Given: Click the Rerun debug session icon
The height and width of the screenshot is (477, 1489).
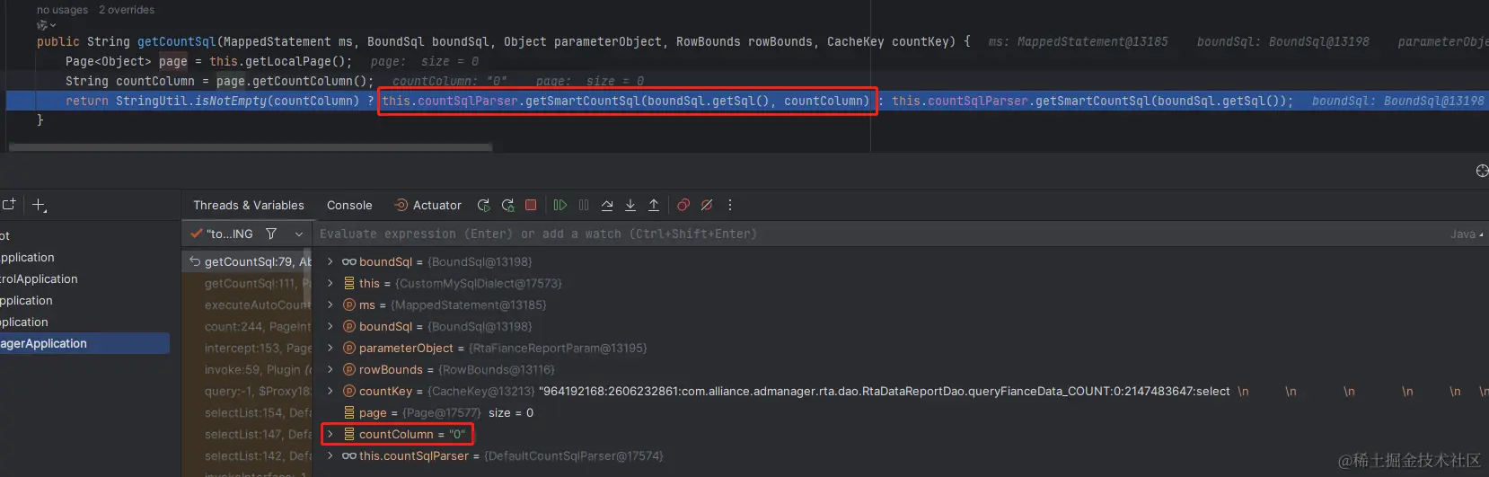Looking at the screenshot, I should coord(484,205).
